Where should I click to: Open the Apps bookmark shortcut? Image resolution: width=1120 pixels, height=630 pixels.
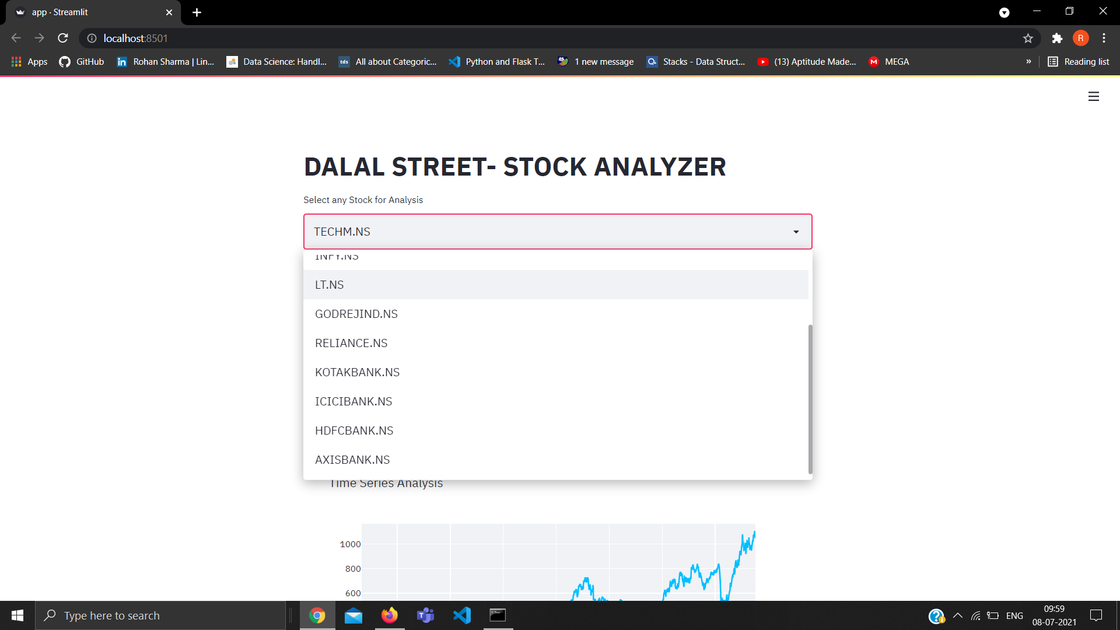[x=29, y=61]
